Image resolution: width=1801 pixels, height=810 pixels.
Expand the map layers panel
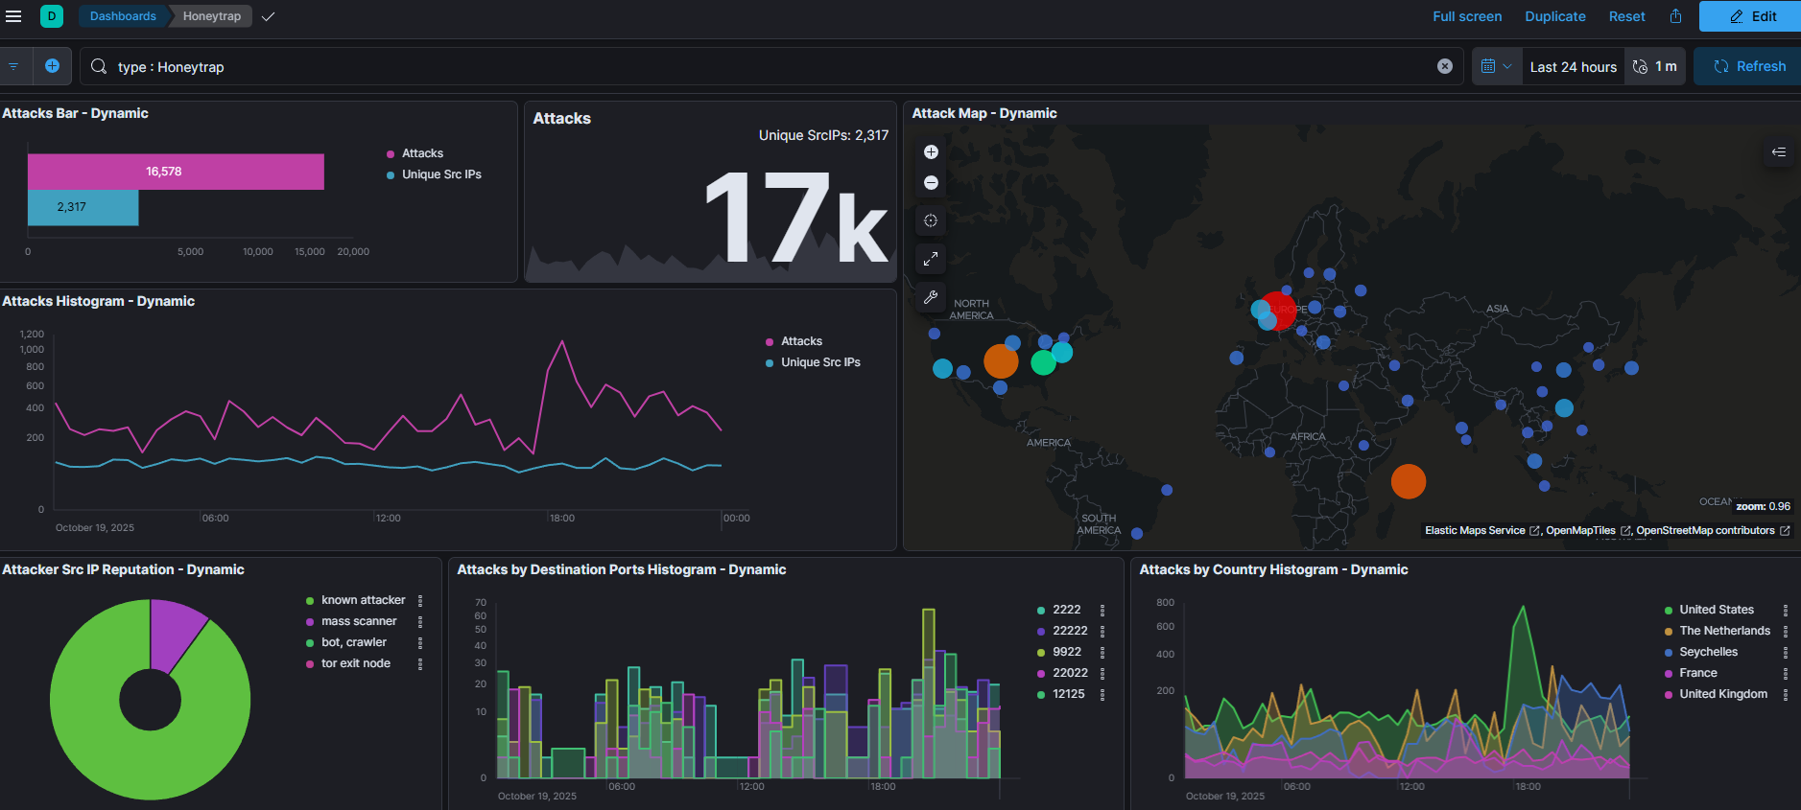pos(1778,152)
